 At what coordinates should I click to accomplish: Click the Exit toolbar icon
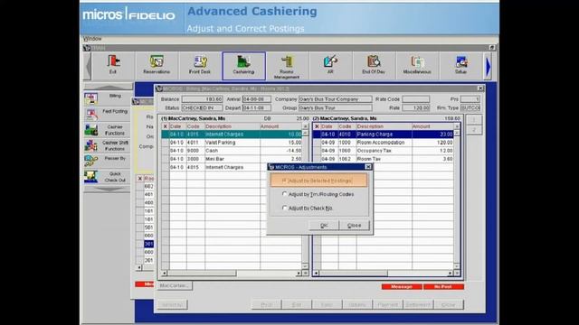(x=113, y=65)
